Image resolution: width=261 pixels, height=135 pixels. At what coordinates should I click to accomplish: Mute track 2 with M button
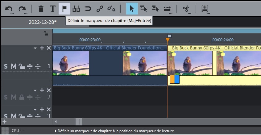click(14, 97)
